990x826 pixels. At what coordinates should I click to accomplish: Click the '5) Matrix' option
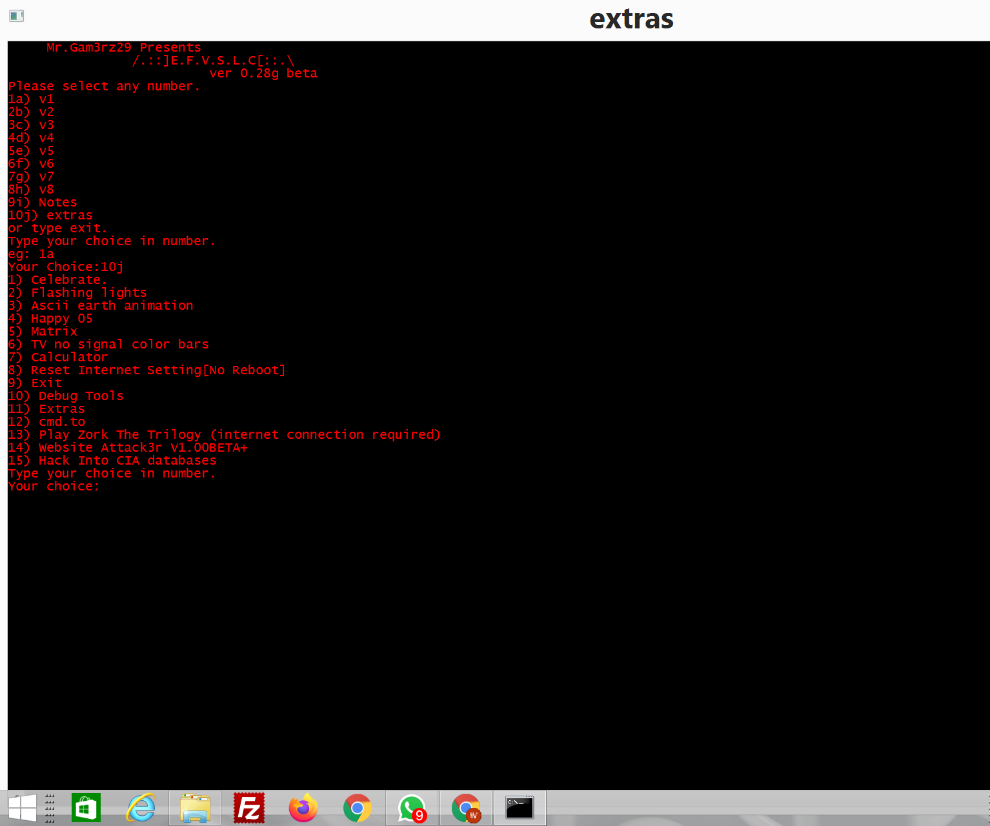pyautogui.click(x=43, y=332)
